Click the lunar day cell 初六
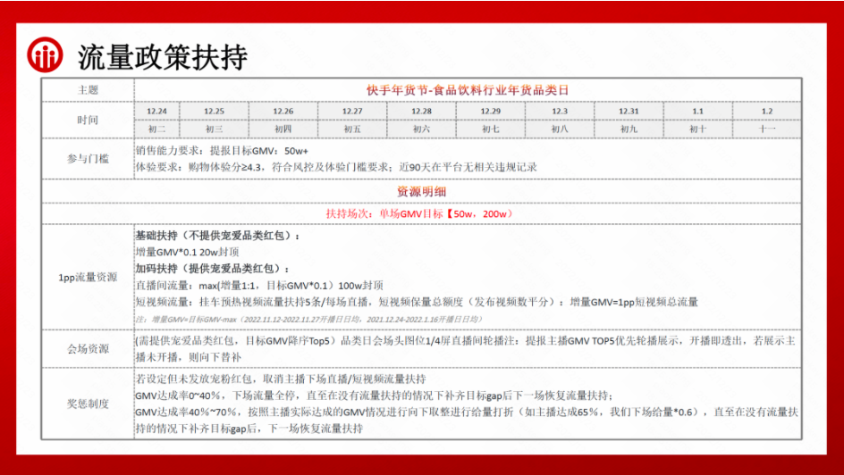This screenshot has width=844, height=475. pos(421,129)
